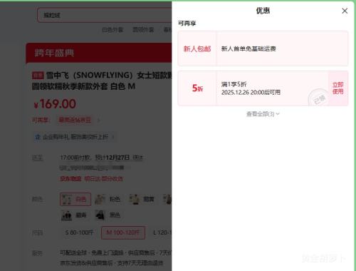The width and height of the screenshot is (356, 271).
Task: Click the 粉色 jacket thumbnail image
Action: (x=100, y=199)
